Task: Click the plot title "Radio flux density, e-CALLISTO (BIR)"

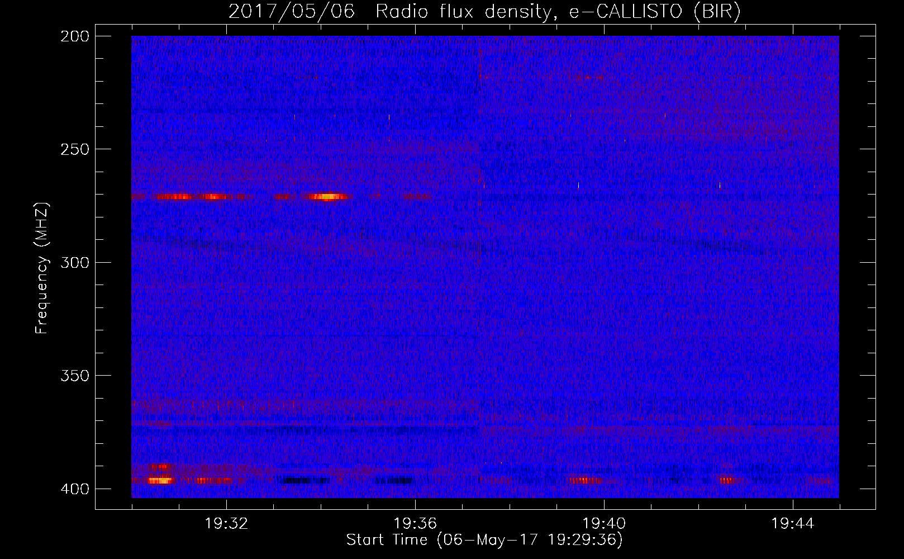Action: [558, 12]
